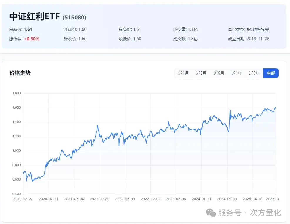Select the 近1月 time range tab
The width and height of the screenshot is (290, 224).
(x=184, y=73)
